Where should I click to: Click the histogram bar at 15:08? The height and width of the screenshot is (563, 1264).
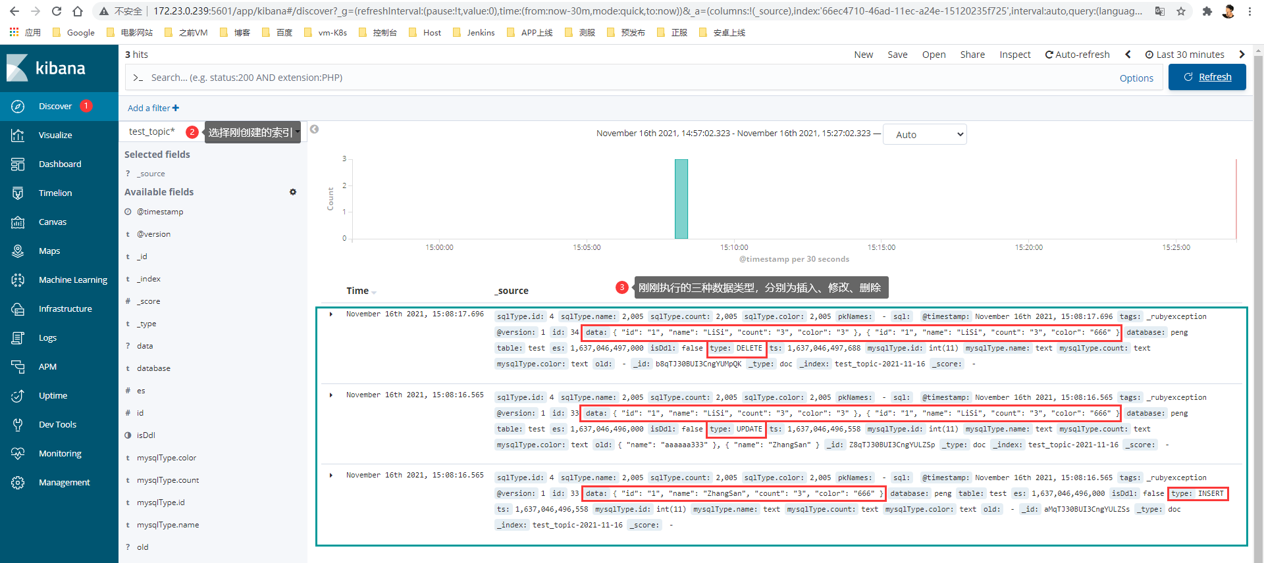click(681, 199)
